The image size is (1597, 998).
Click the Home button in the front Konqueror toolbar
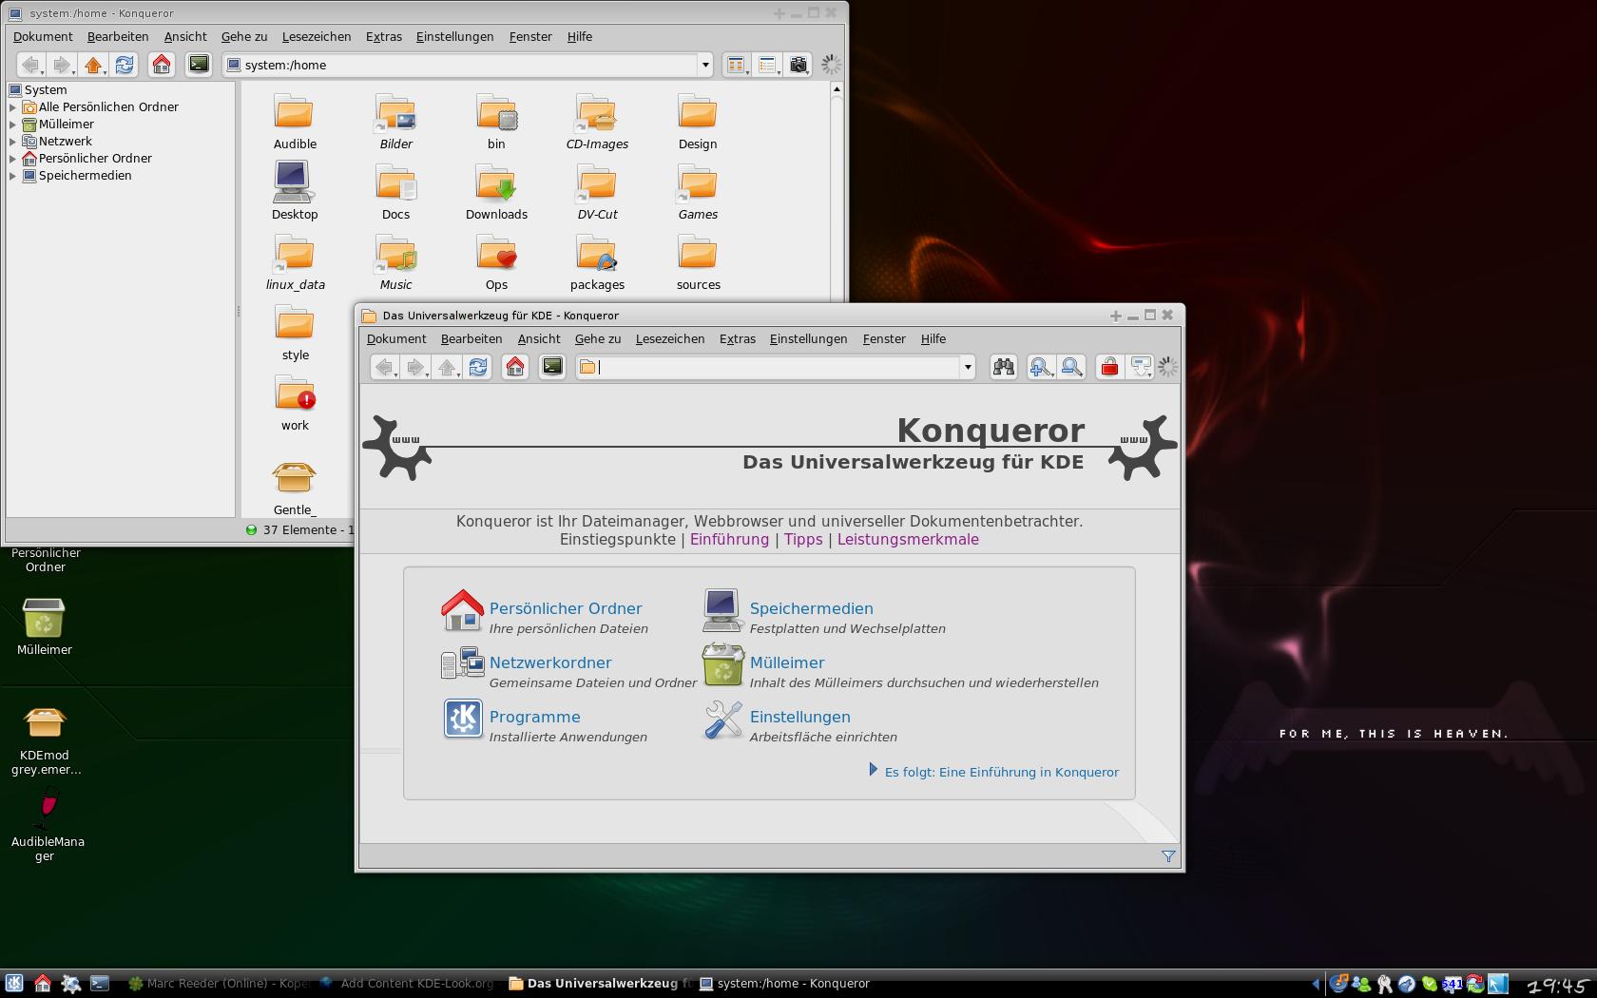coord(515,367)
